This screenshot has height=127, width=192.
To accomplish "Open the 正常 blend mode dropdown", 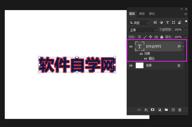I will [x=143, y=30].
